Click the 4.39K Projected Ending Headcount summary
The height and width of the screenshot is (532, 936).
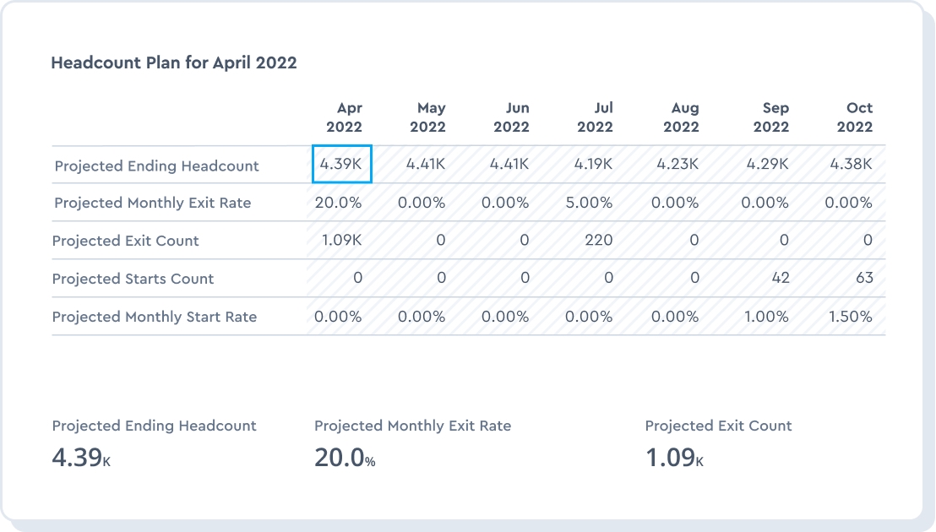tap(80, 458)
